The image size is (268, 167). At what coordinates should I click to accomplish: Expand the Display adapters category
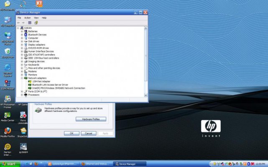tap(22, 45)
